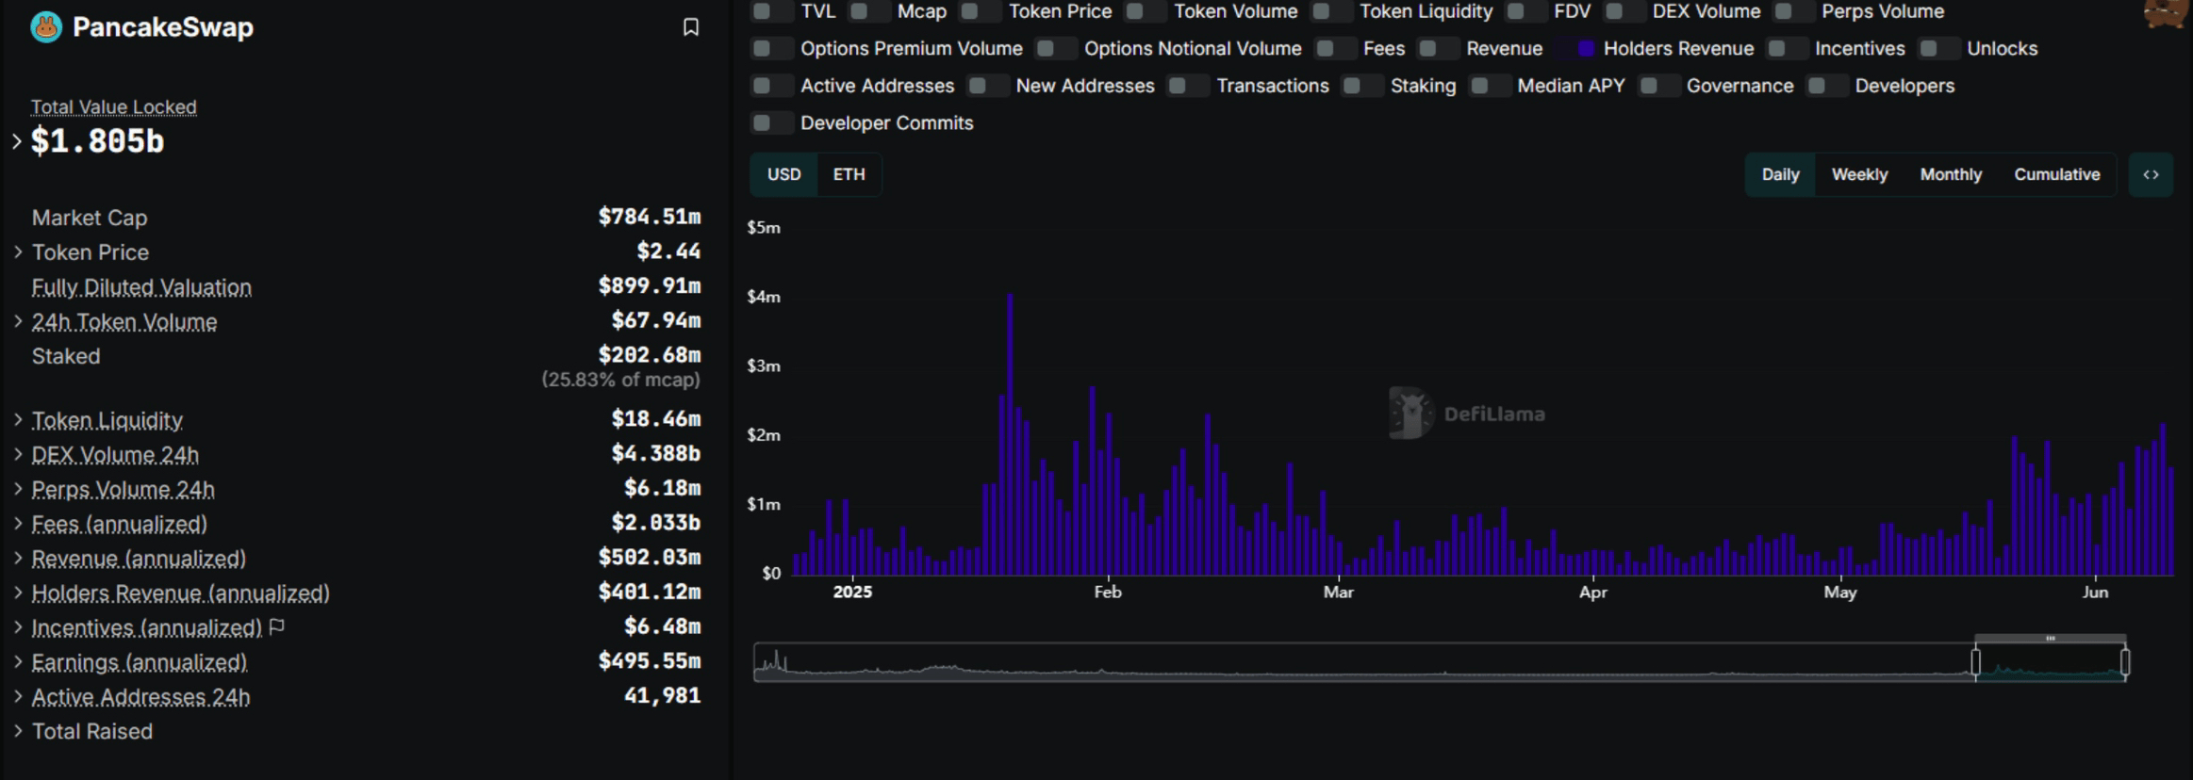Click the flag icon beside Incentives
2193x780 pixels.
tap(277, 626)
